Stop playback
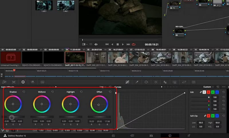Screen dimensions: 229x138 point(118,44)
